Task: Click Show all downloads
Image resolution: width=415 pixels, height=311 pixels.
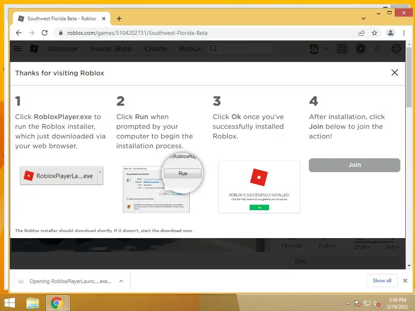Action: tap(382, 281)
